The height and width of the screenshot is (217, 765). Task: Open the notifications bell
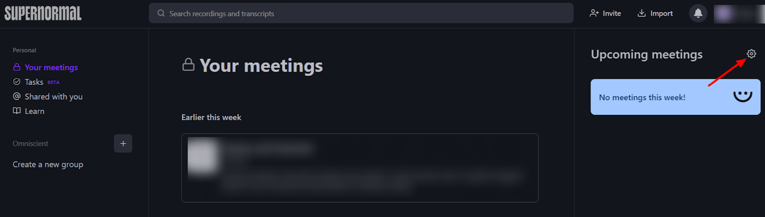coord(698,13)
